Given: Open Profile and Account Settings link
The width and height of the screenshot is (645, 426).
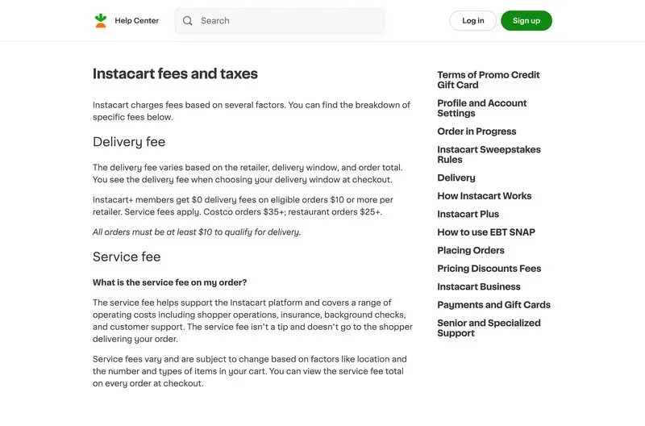Looking at the screenshot, I should (481, 108).
